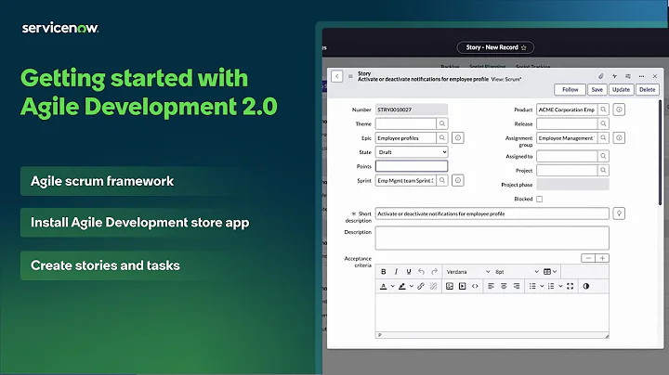Viewport: 669px width, 375px height.
Task: Open the Verdana font family dropdown
Action: click(467, 271)
